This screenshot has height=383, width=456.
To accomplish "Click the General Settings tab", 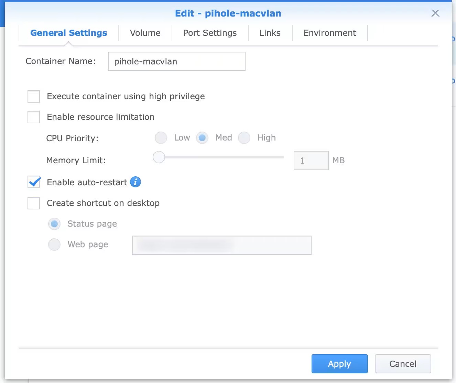I will [x=69, y=33].
